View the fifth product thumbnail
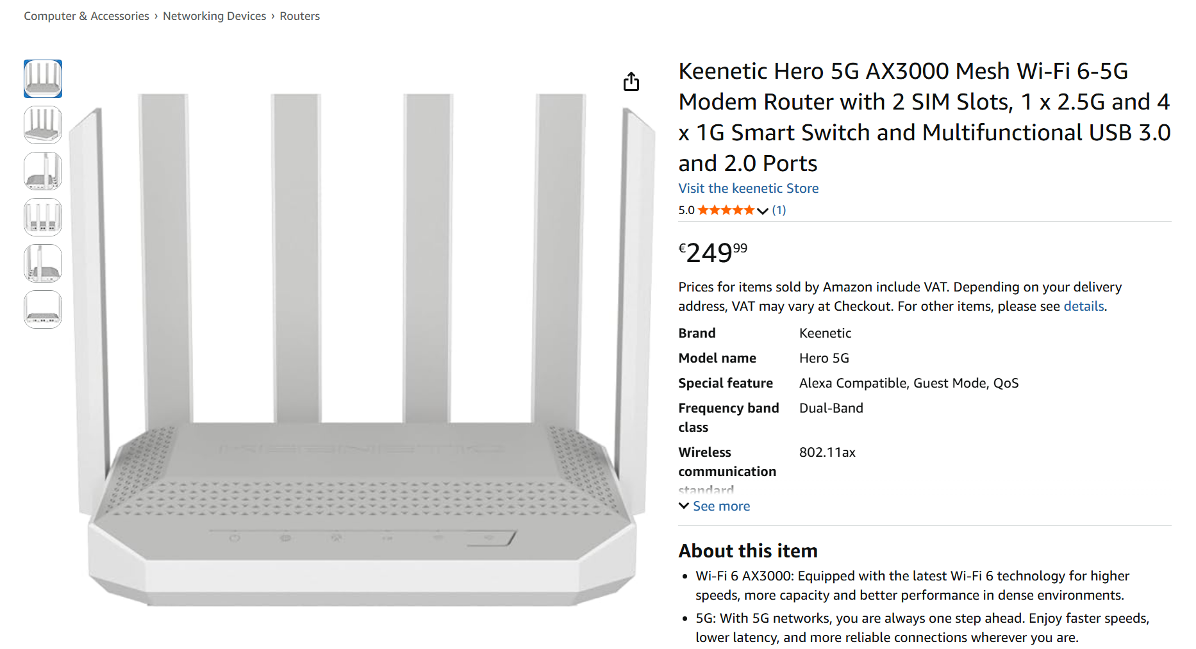The image size is (1196, 649). pos(43,263)
